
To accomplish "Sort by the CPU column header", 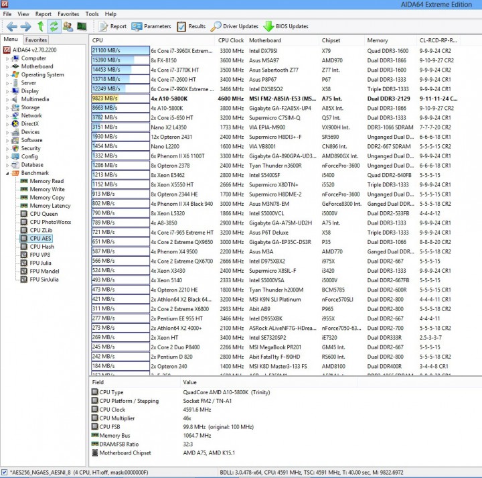I will (x=151, y=41).
